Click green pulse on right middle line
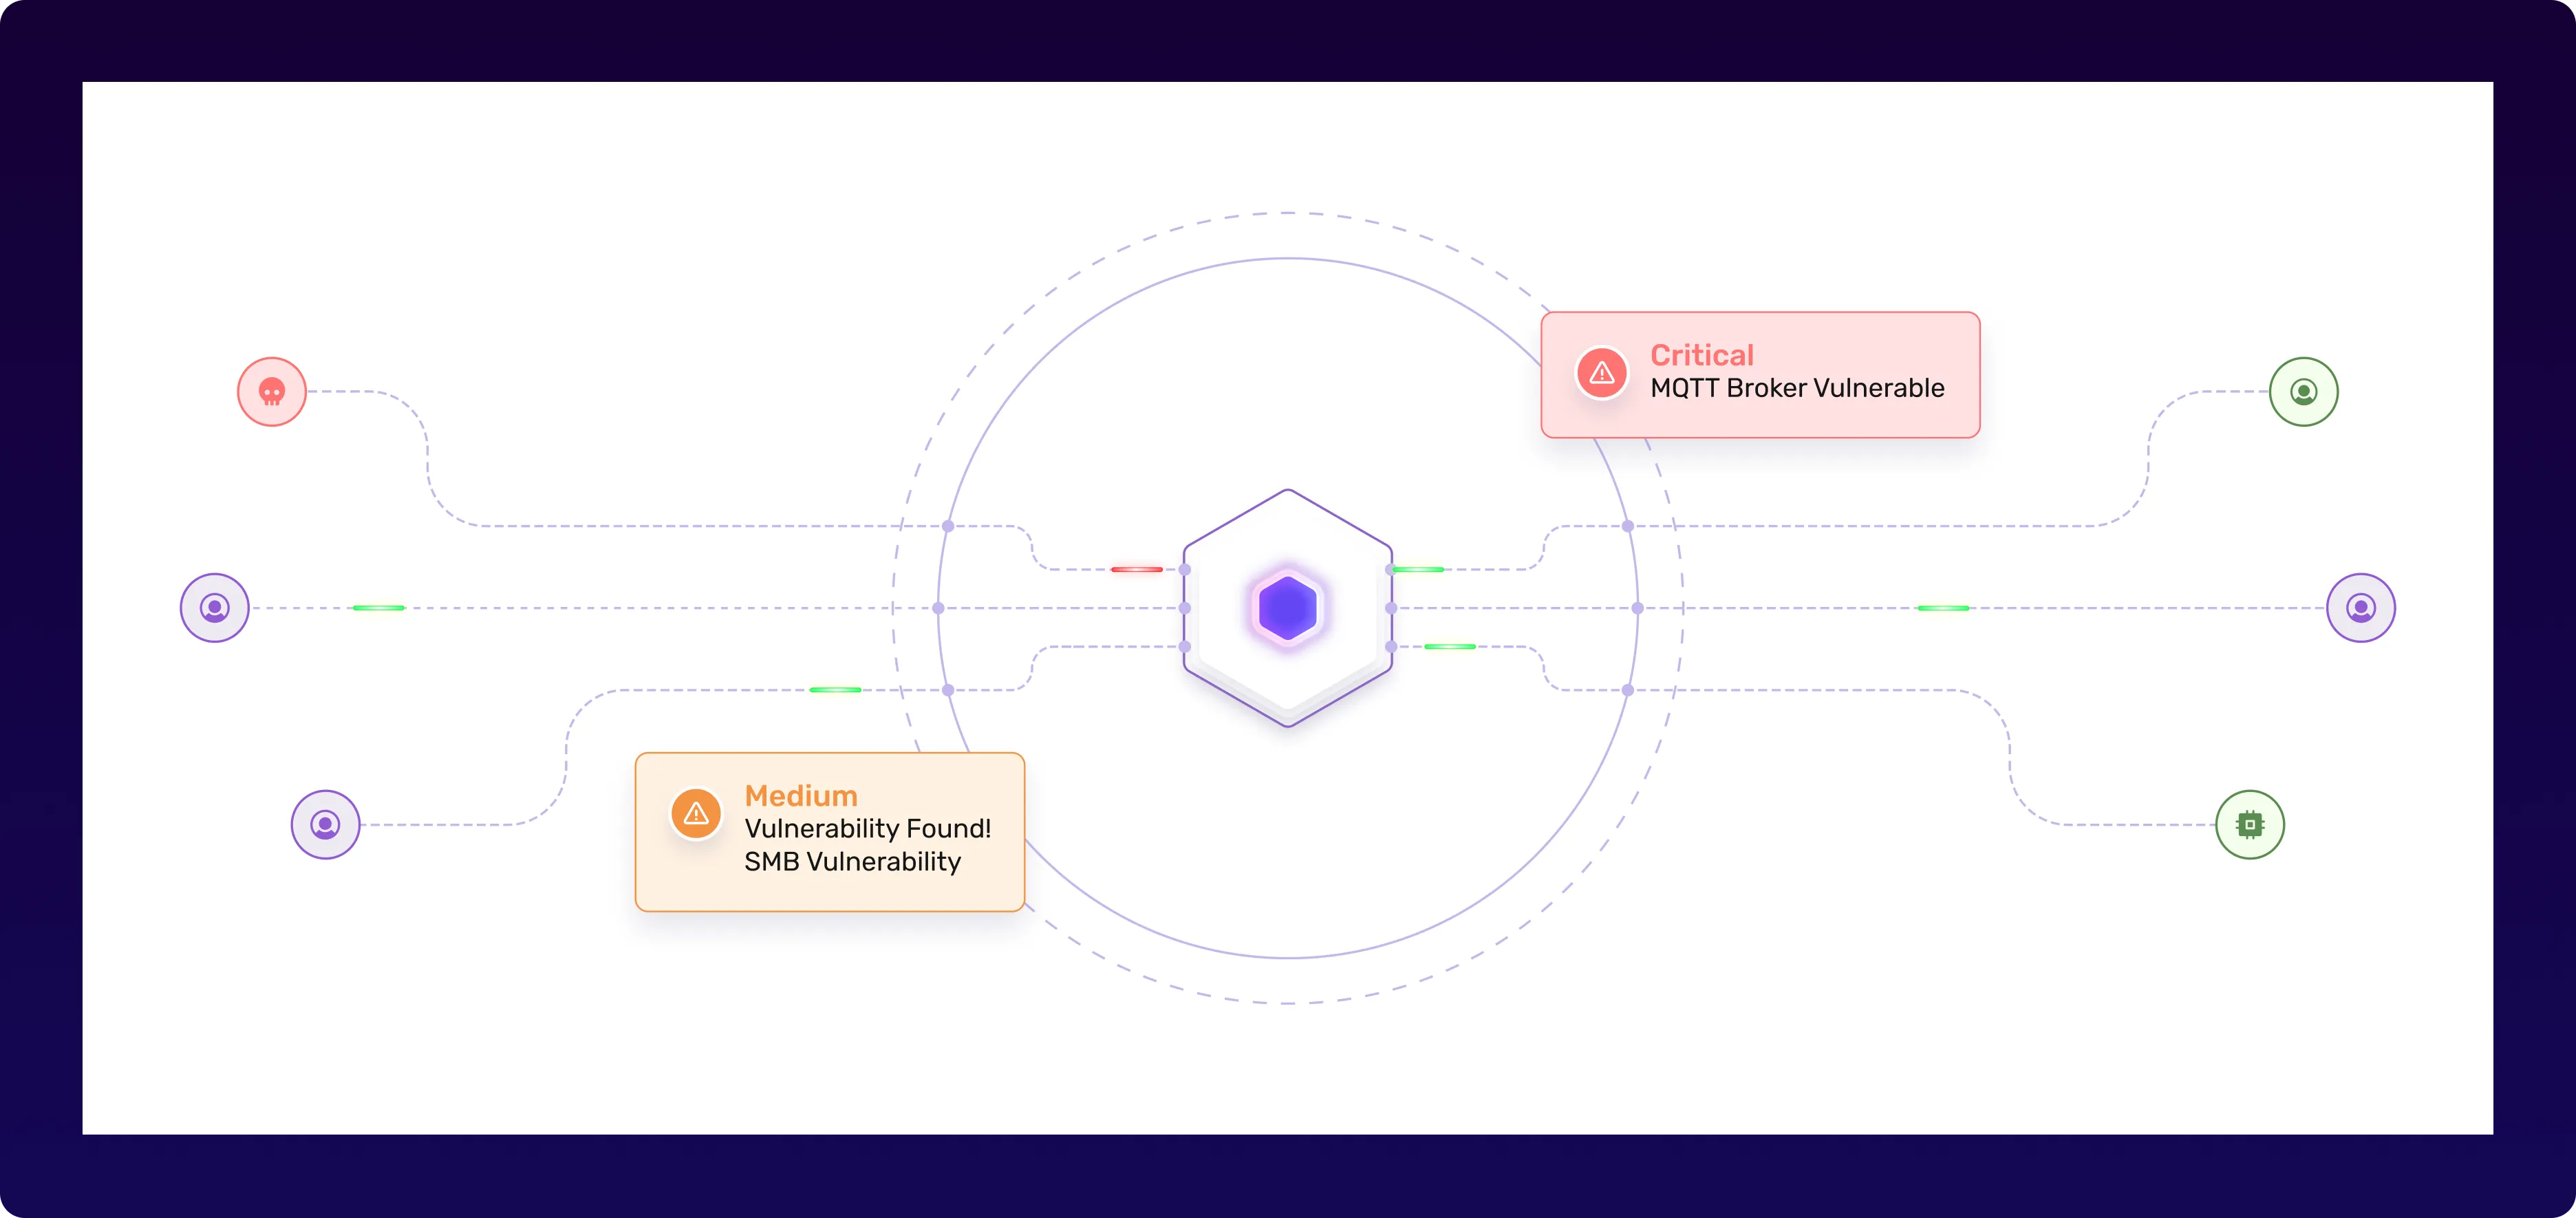Viewport: 2576px width, 1218px height. (1942, 608)
